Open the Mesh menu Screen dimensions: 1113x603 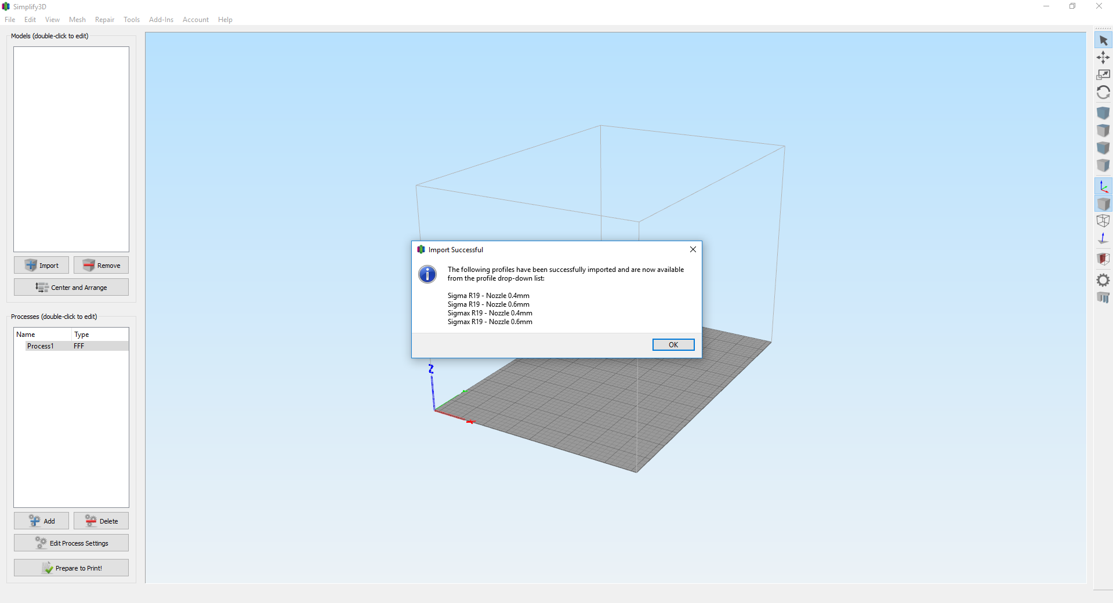point(77,20)
